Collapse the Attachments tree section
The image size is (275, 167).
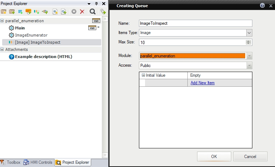[2, 49]
